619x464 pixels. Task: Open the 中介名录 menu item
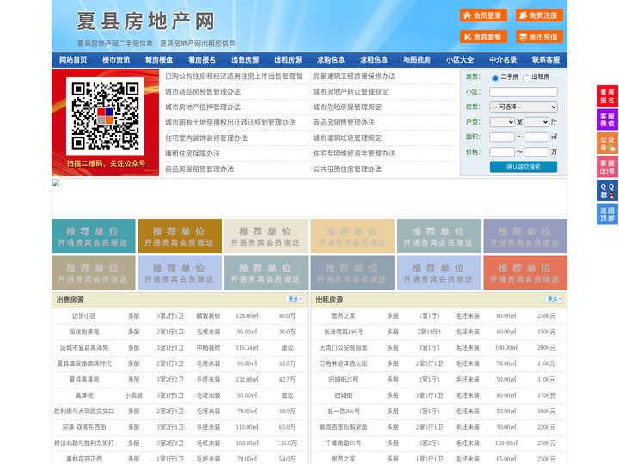tap(503, 60)
